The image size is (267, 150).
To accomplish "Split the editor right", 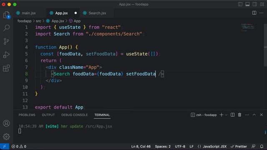I will (x=254, y=13).
